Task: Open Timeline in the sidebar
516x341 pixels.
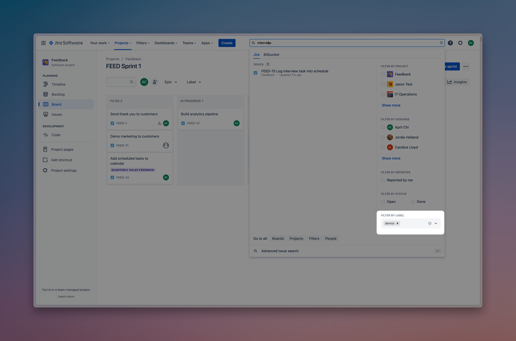Action: (66, 84)
